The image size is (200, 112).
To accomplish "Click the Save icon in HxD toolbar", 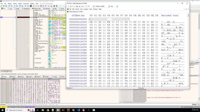I will coord(74,6).
